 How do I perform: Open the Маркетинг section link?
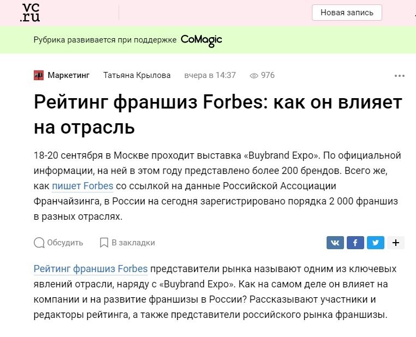69,75
